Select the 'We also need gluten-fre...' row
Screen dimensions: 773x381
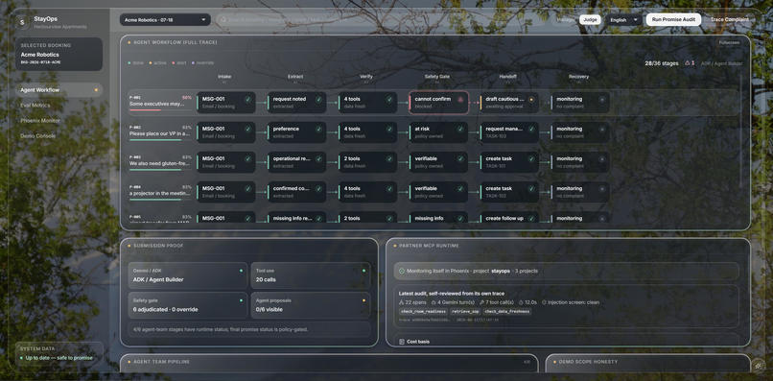tap(160, 162)
